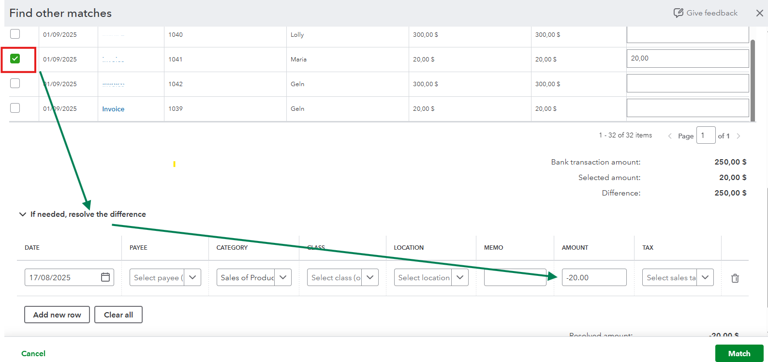Image resolution: width=768 pixels, height=362 pixels.
Task: Tick the checkbox for invoice 1039
Action: pyautogui.click(x=15, y=108)
